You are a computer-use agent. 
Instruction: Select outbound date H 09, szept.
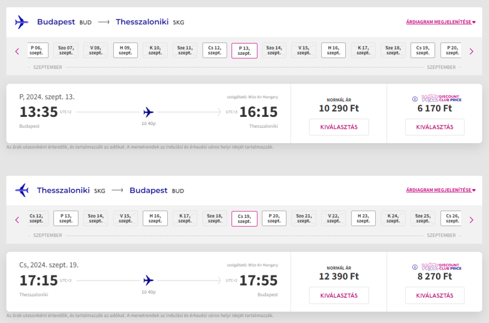(x=126, y=51)
